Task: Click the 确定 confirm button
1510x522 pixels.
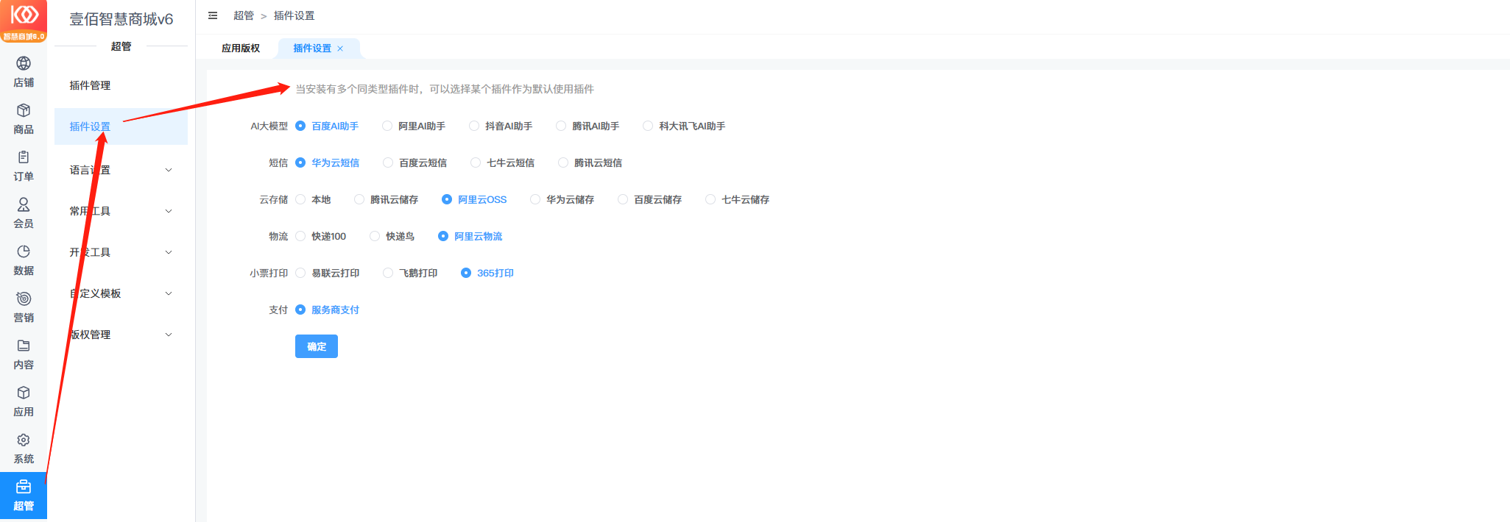Action: [x=316, y=346]
